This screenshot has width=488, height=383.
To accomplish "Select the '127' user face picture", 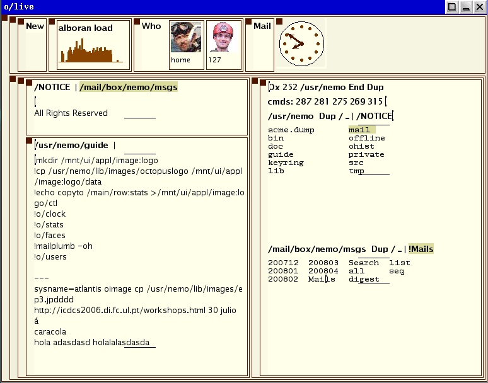I will (x=223, y=38).
